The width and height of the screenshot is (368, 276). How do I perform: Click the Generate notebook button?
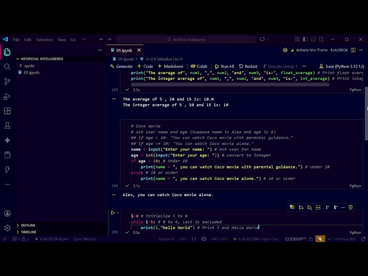point(121,67)
